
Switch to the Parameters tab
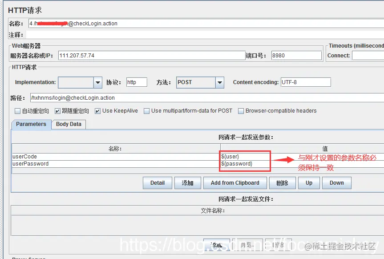click(31, 124)
